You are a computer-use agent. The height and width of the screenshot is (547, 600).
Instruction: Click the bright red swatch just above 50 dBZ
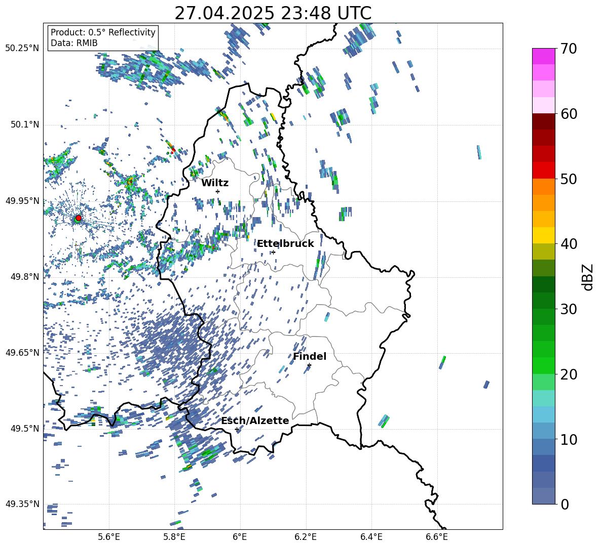tap(544, 171)
